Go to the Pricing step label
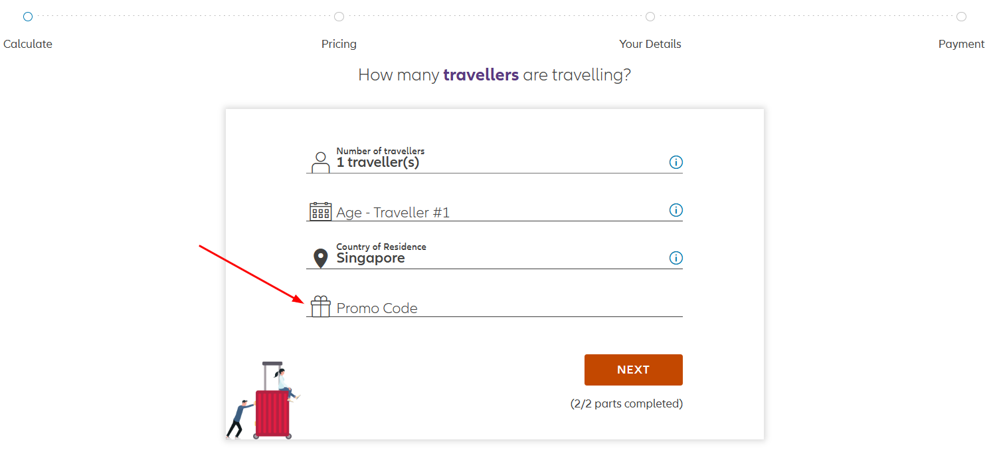This screenshot has width=993, height=454. click(339, 44)
